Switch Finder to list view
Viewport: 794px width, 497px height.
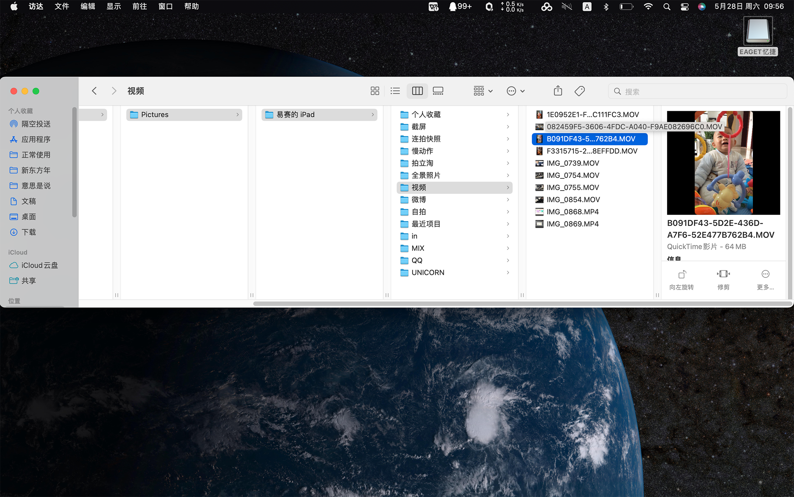click(395, 91)
